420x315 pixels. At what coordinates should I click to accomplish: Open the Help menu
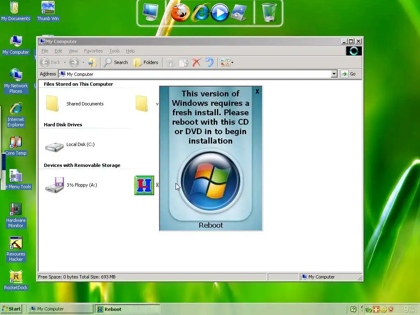[x=130, y=51]
